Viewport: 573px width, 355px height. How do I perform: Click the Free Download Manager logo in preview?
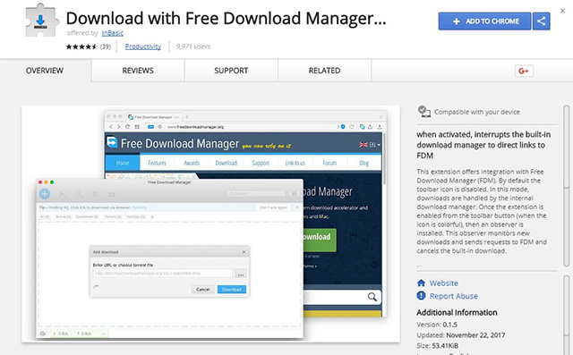(111, 142)
